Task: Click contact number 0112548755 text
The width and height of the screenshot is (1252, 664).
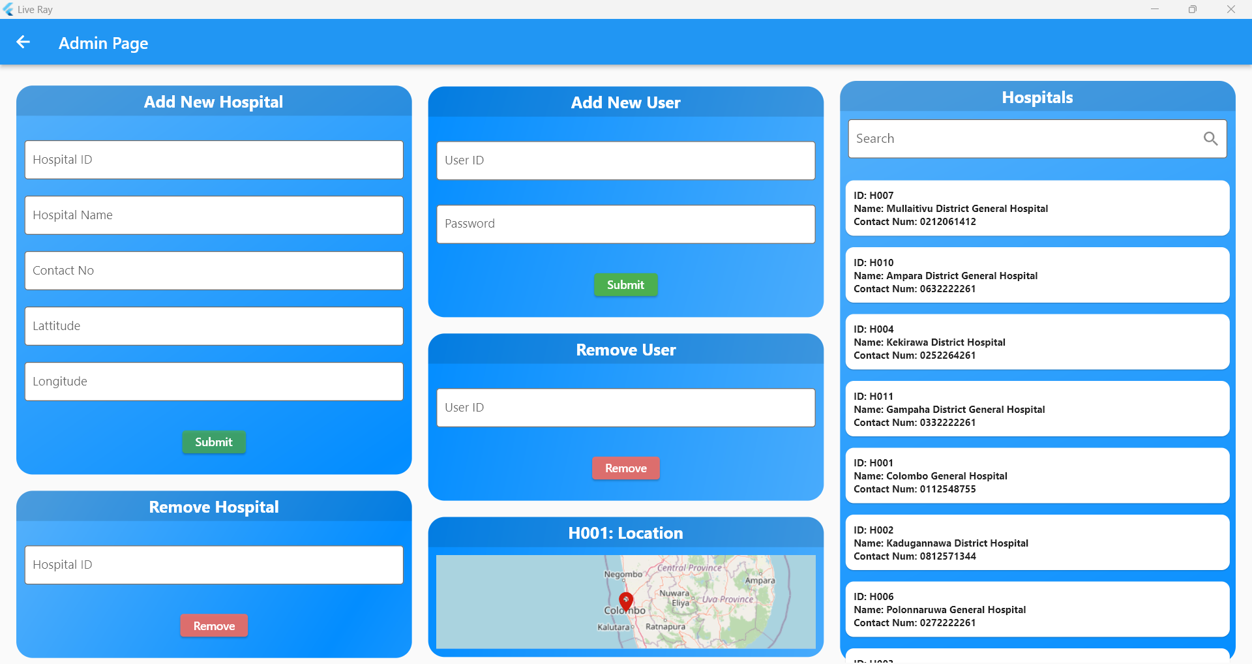Action: tap(948, 489)
